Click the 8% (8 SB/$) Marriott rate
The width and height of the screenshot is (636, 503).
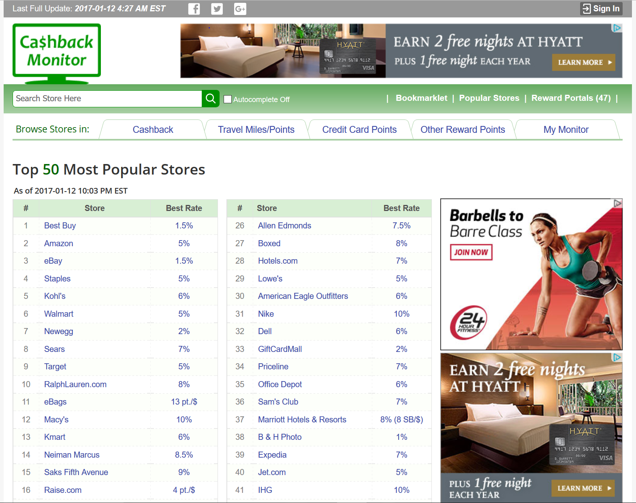coord(401,420)
